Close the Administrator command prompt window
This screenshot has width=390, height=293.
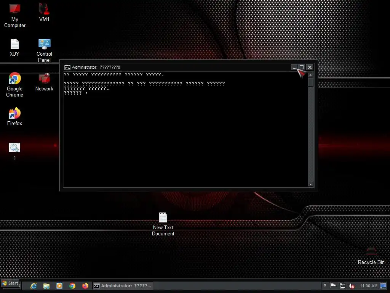[x=310, y=67]
